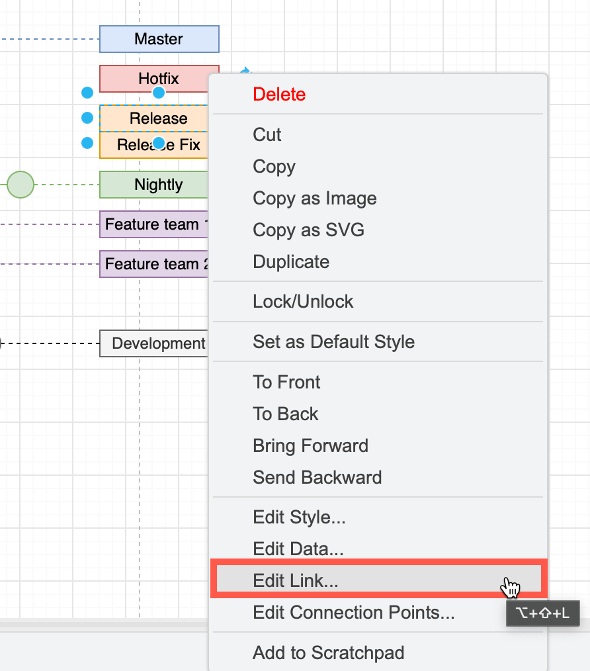Select Copy as SVG option
The width and height of the screenshot is (590, 671).
click(x=378, y=230)
